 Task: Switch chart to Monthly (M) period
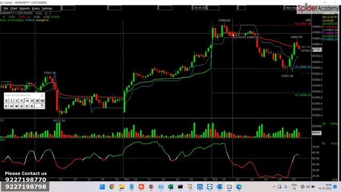[x=17, y=106]
